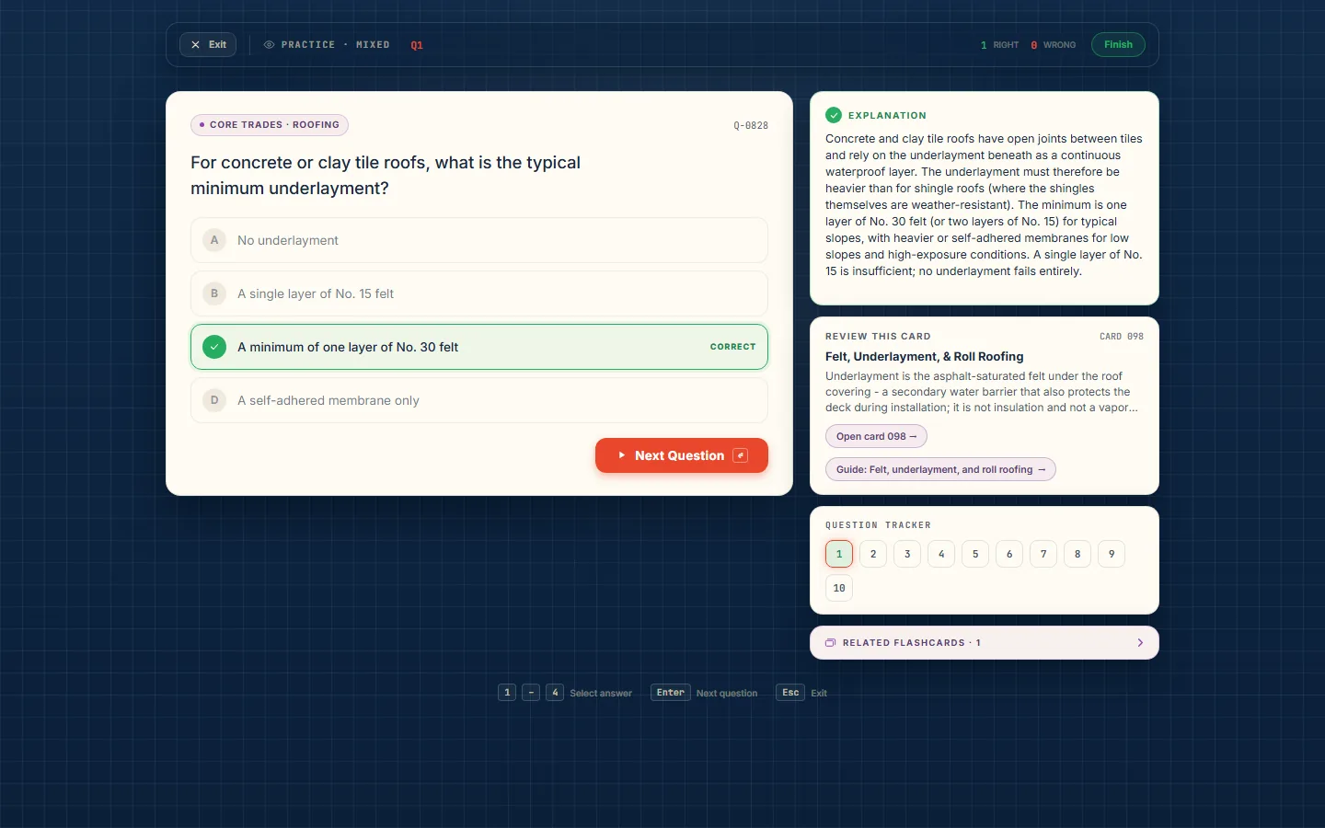This screenshot has width=1325, height=828.
Task: Open card 098 link
Action: (x=876, y=436)
